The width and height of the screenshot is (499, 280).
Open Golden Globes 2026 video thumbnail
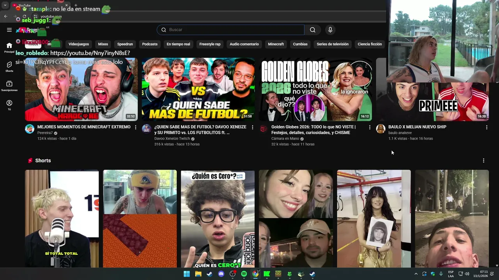315,89
